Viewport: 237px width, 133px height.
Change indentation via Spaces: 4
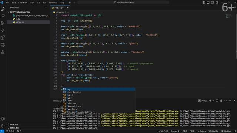coord(175,131)
